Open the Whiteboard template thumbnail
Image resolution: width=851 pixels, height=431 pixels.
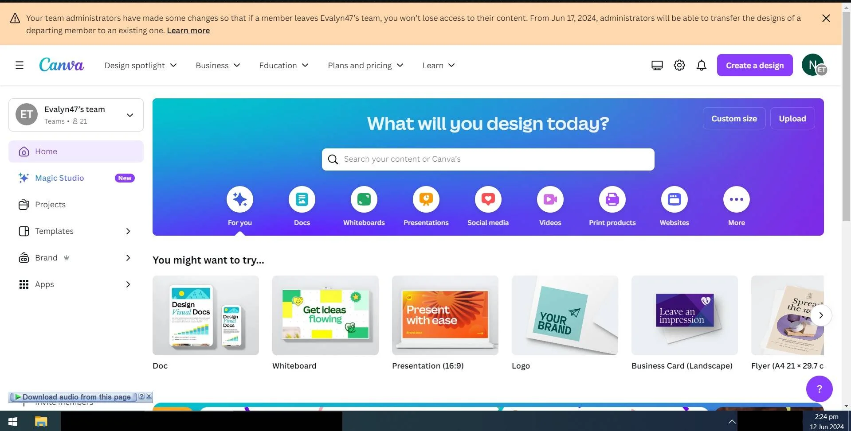[x=325, y=315]
